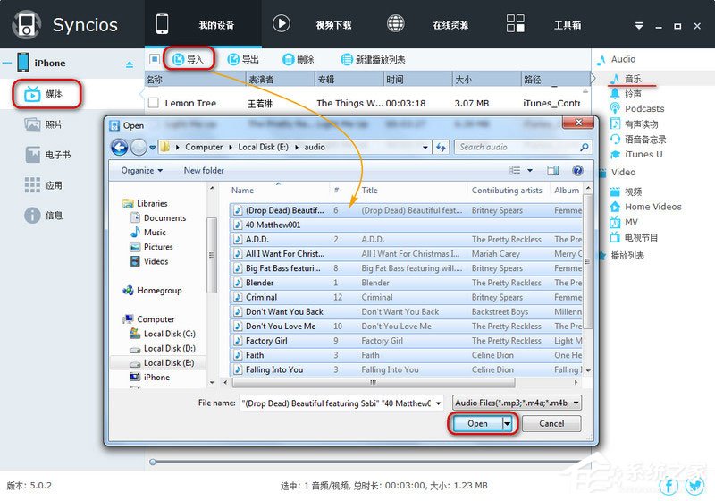The height and width of the screenshot is (501, 715).
Task: Toggle the select-all checkbox in toolbar
Action: (x=154, y=59)
